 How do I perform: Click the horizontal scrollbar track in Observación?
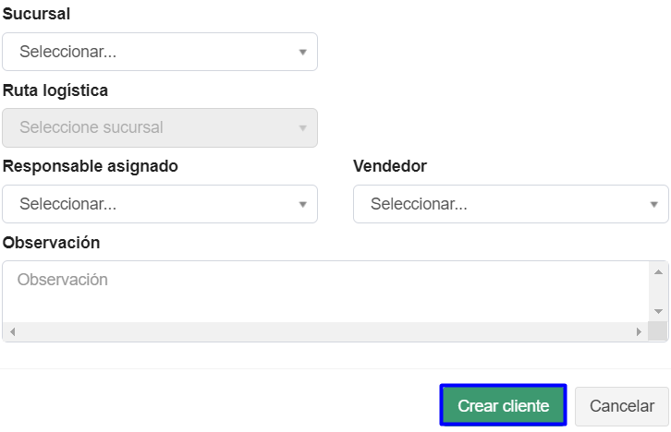(x=323, y=331)
